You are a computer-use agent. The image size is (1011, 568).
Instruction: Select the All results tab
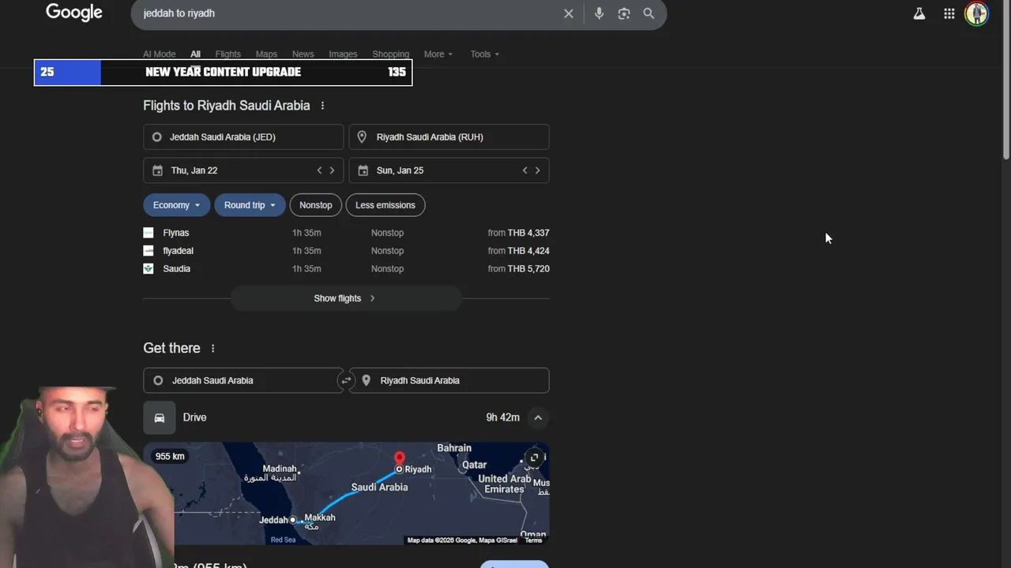[195, 54]
